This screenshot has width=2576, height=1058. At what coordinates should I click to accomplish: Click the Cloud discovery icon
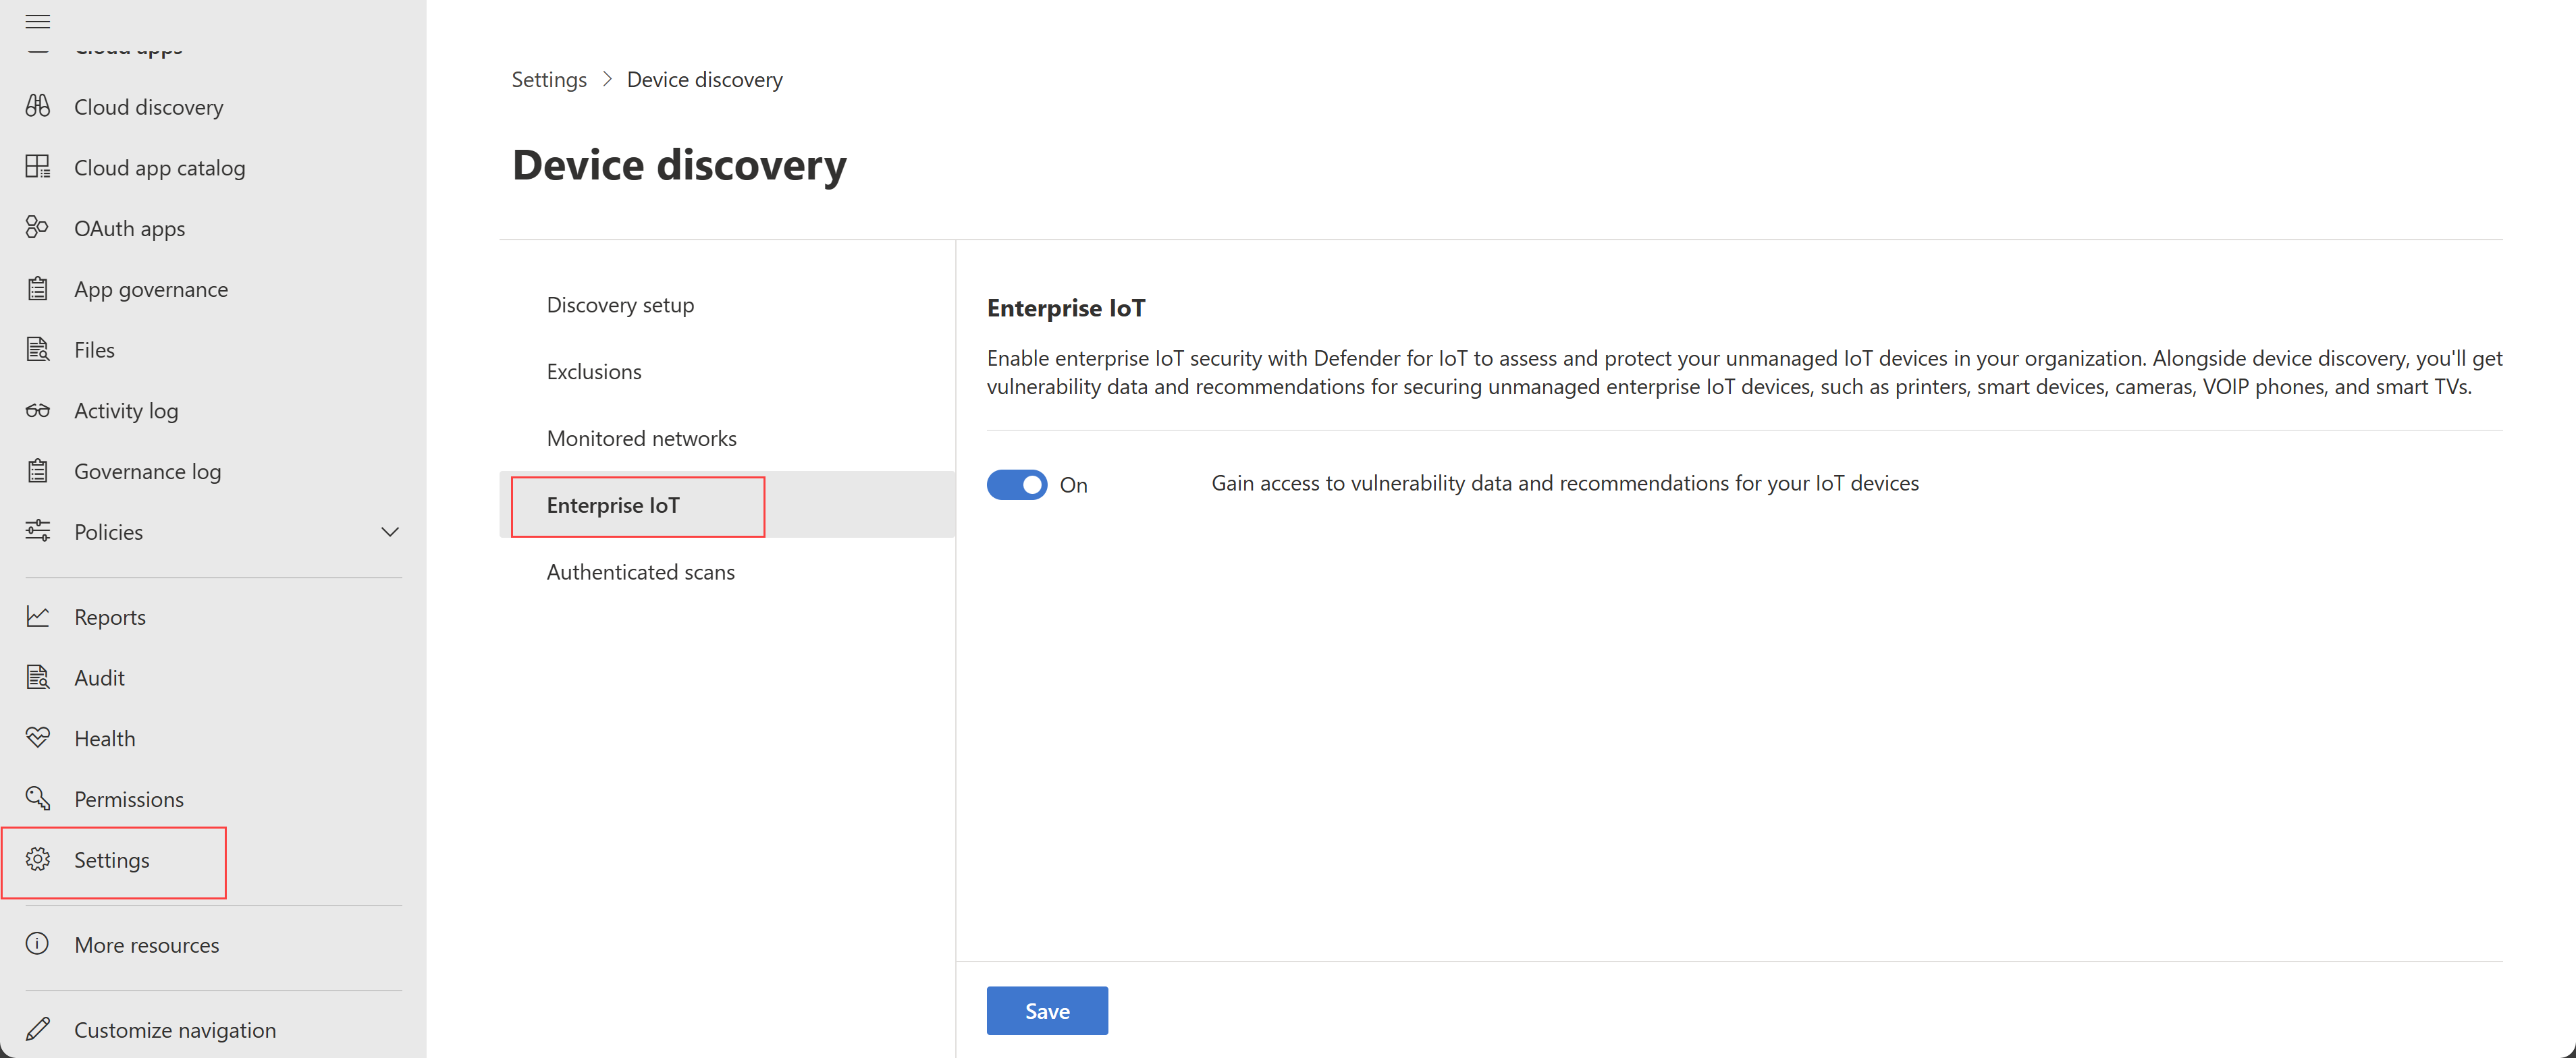click(x=41, y=105)
